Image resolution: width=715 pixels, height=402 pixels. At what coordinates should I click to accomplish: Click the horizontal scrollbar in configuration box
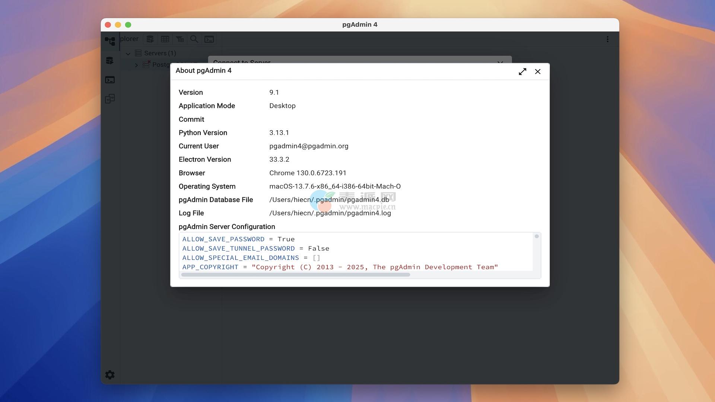pos(296,275)
